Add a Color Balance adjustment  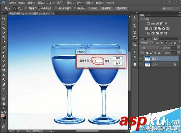click(151, 29)
